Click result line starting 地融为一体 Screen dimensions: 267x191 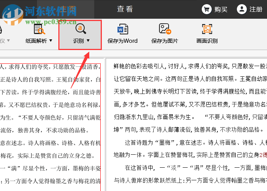[190, 155]
